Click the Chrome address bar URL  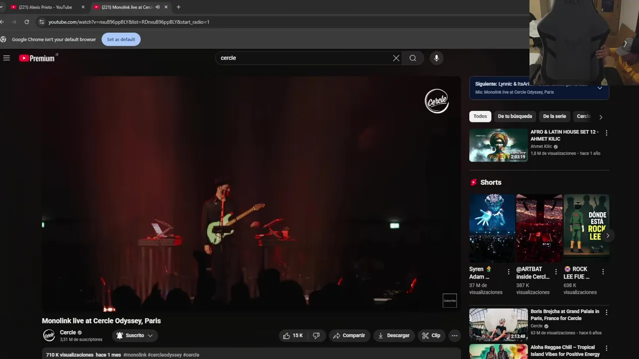pyautogui.click(x=129, y=22)
